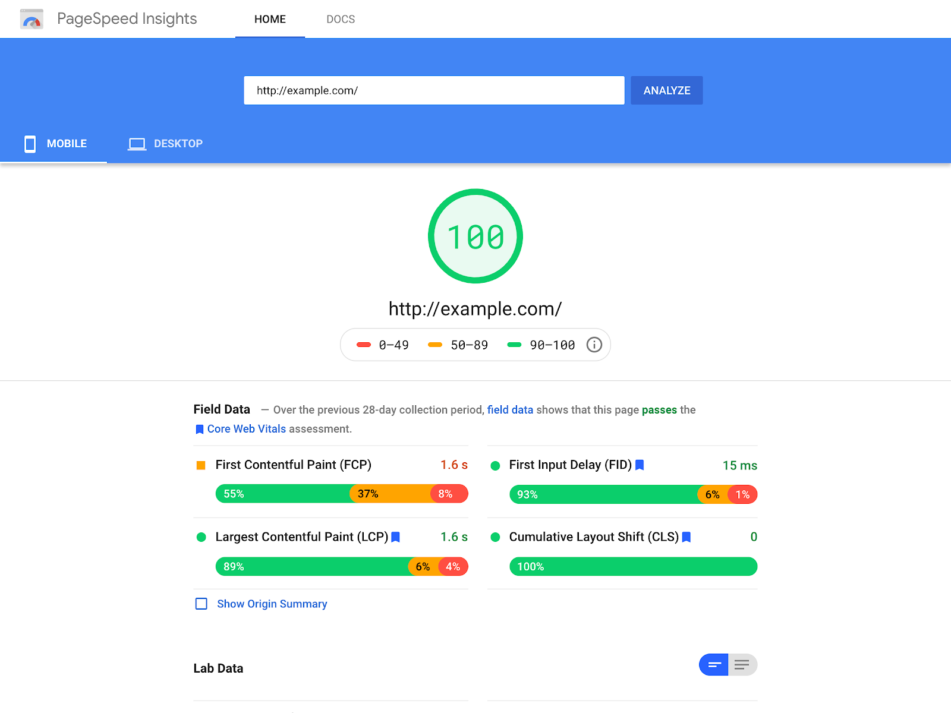Click the mobile phone icon
The width and height of the screenshot is (951, 713).
[30, 144]
